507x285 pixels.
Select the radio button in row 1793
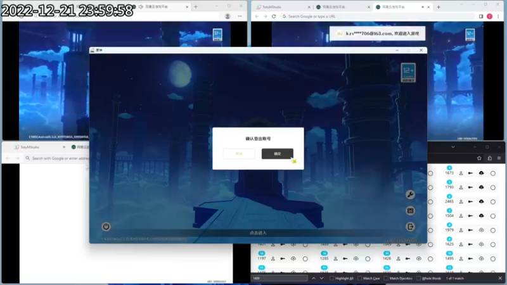[493, 187]
